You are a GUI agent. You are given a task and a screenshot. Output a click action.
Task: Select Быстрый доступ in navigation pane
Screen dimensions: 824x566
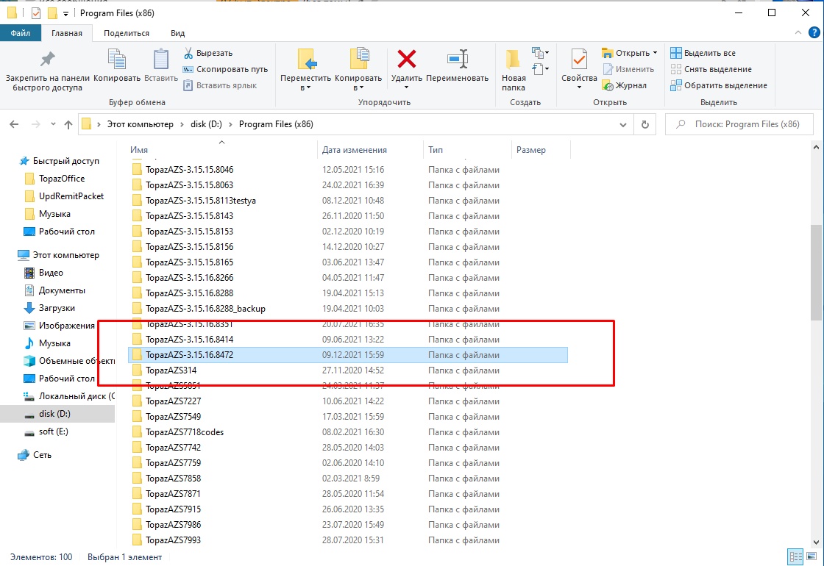pyautogui.click(x=65, y=161)
